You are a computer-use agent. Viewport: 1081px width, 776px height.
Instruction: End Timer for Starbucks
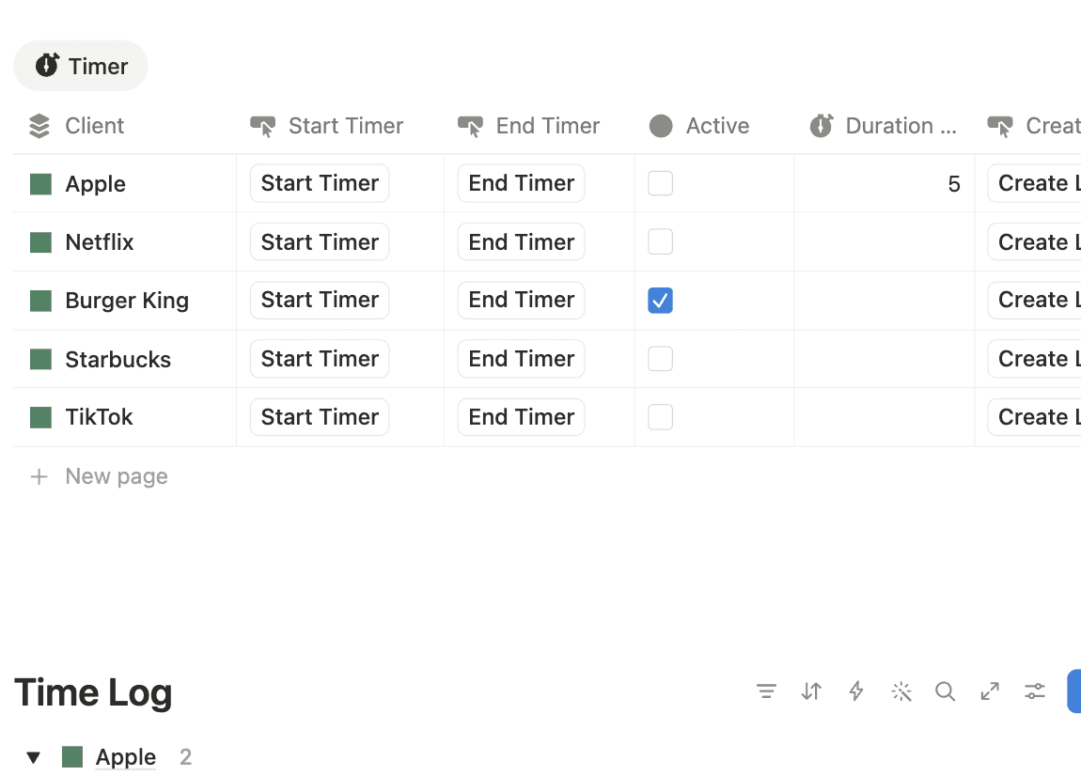click(521, 358)
